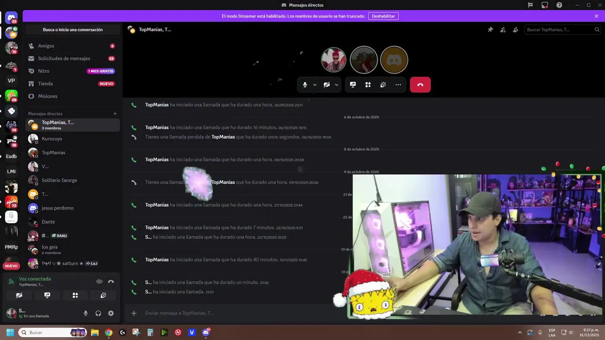Viewport: 605px width, 340px height.
Task: Dismiss the Streamer mode banner
Action: pos(596,16)
